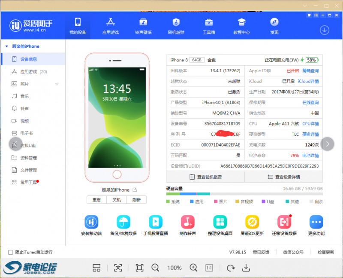Viewport: 343px width, 278px height.
Task: Click the 刷新 button
Action: click(136, 200)
